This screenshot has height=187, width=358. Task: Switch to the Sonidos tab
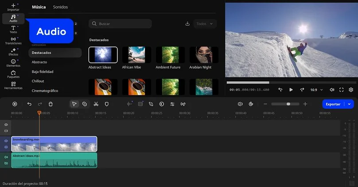[60, 7]
